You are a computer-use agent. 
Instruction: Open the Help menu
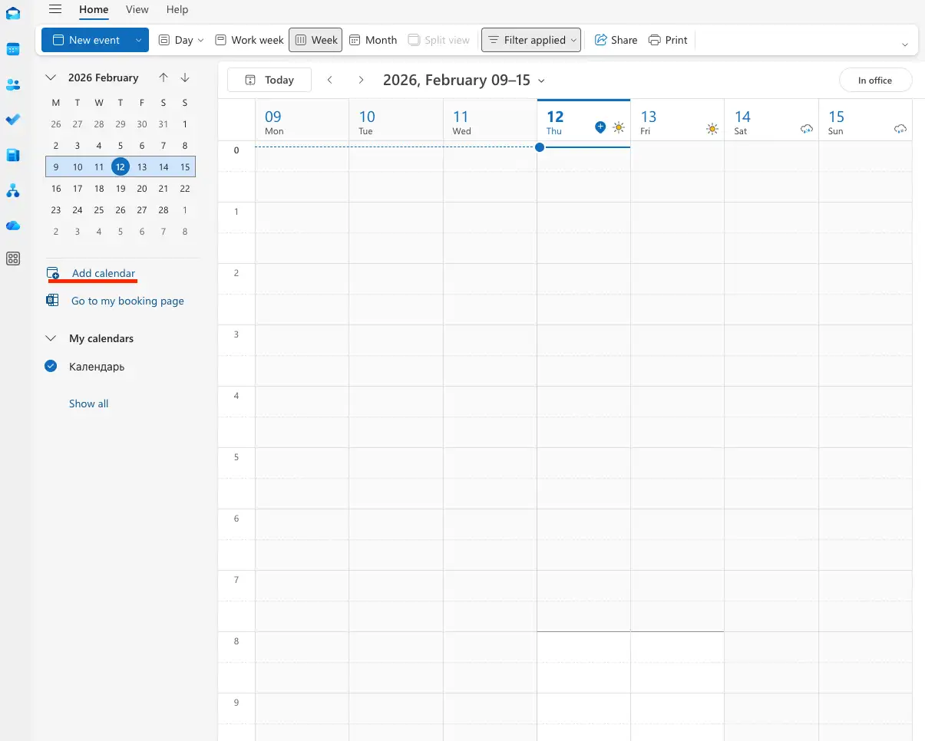tap(177, 9)
